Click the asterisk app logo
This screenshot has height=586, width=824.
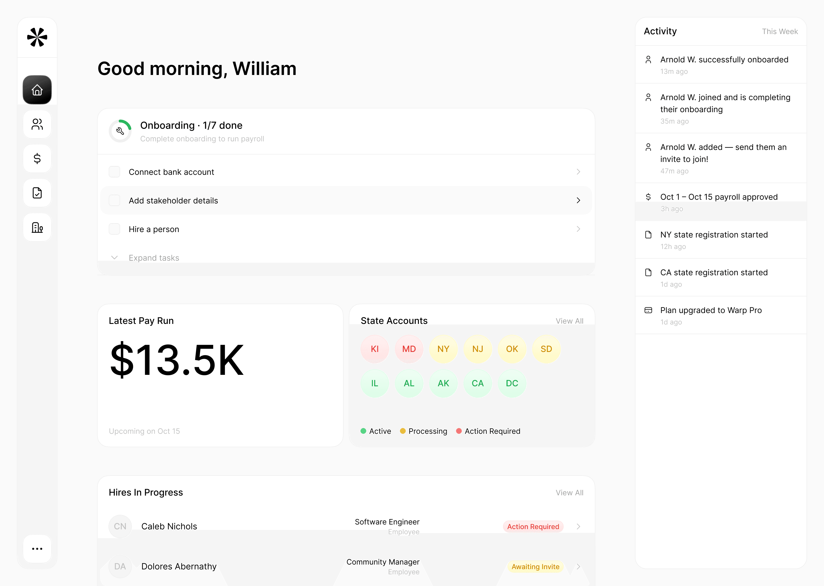[x=37, y=37]
